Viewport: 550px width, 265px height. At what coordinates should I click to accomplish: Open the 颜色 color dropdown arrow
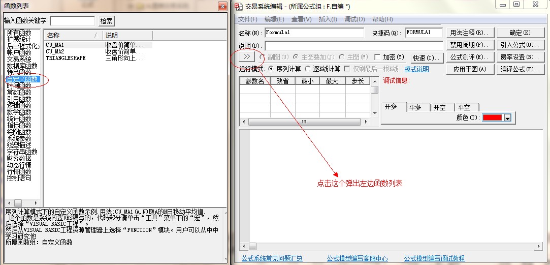click(x=507, y=118)
